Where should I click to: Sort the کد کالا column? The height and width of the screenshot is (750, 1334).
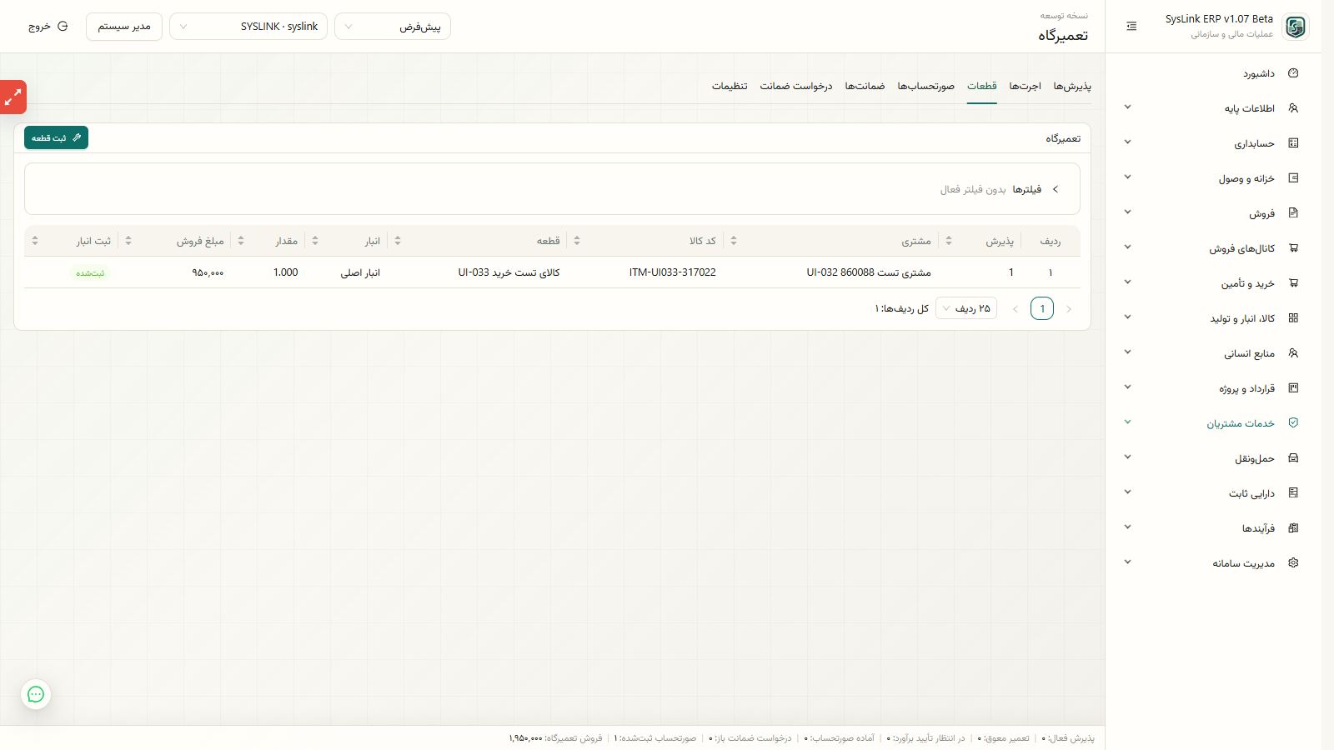pyautogui.click(x=577, y=241)
